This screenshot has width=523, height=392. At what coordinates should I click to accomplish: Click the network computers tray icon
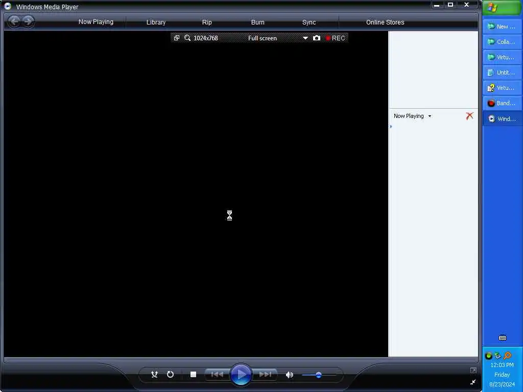(497, 356)
